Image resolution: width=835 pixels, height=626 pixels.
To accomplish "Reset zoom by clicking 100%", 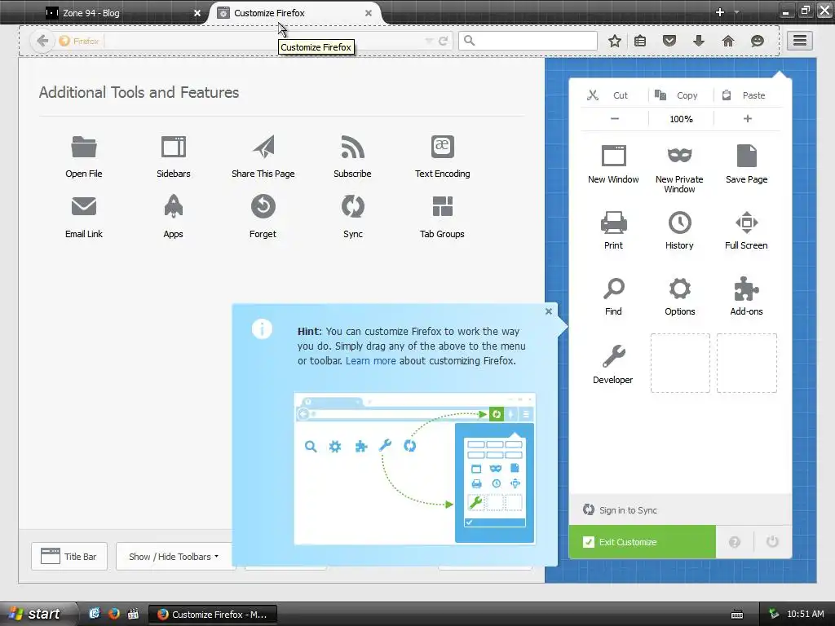I will tap(681, 119).
